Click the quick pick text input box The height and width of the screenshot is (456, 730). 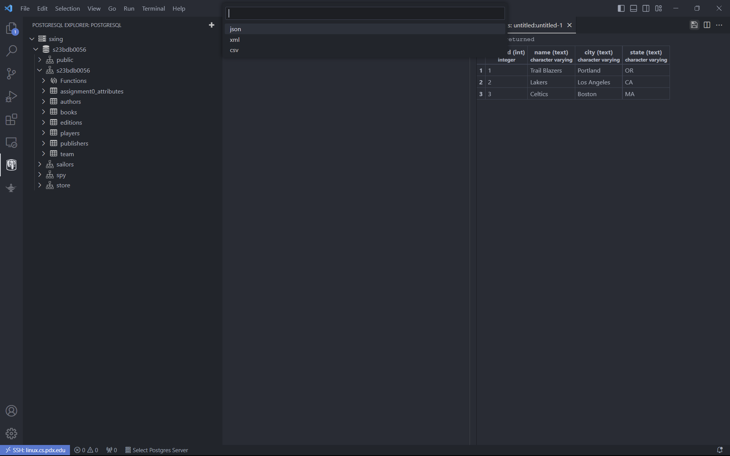tap(365, 13)
